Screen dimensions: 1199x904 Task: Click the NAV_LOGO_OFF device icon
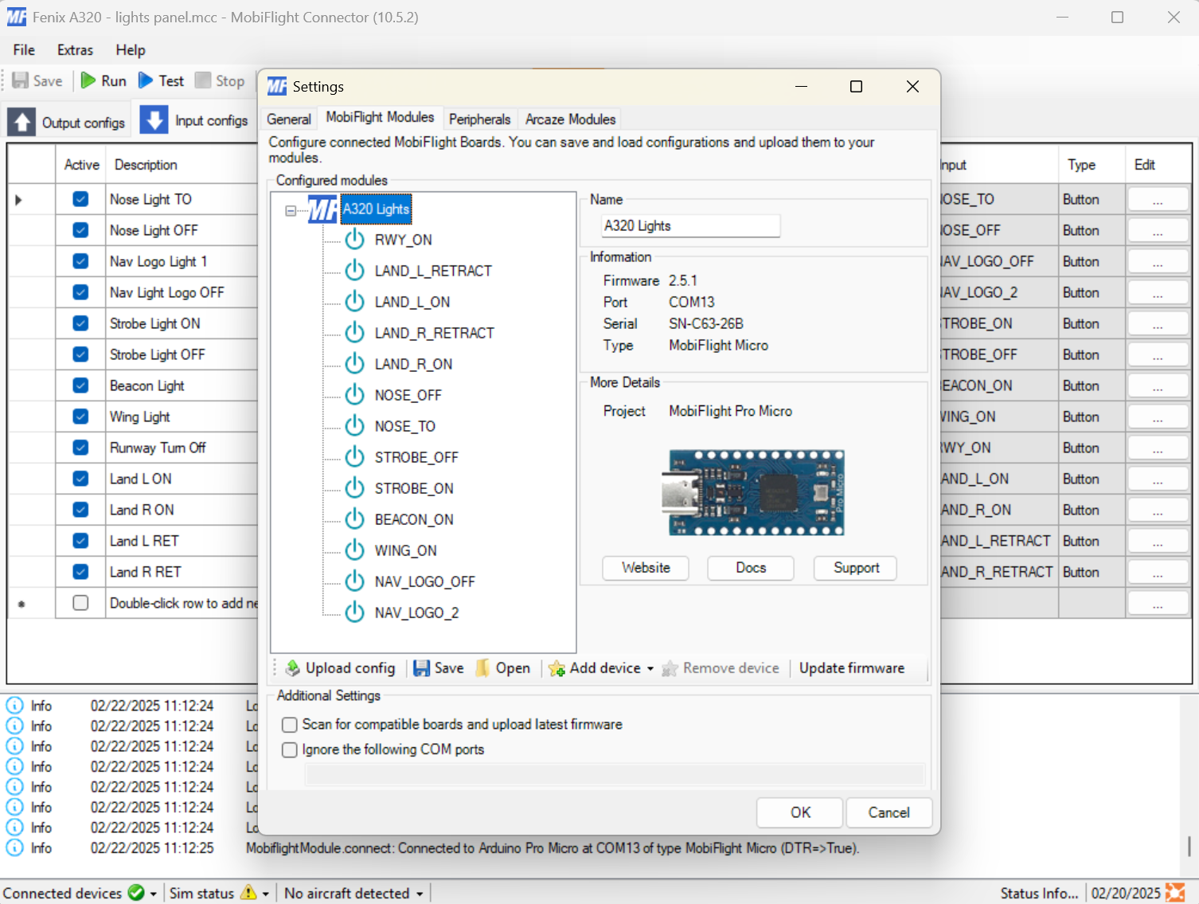354,581
